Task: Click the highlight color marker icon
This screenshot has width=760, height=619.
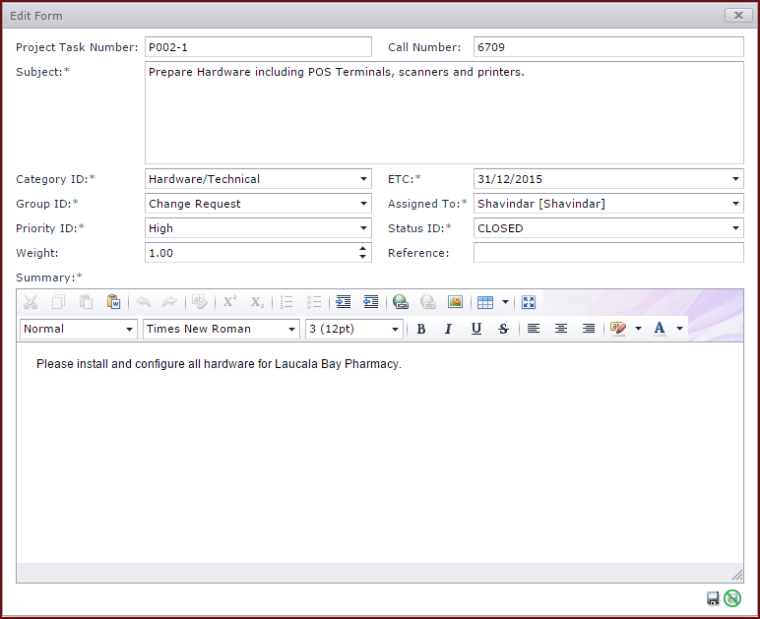Action: [618, 329]
